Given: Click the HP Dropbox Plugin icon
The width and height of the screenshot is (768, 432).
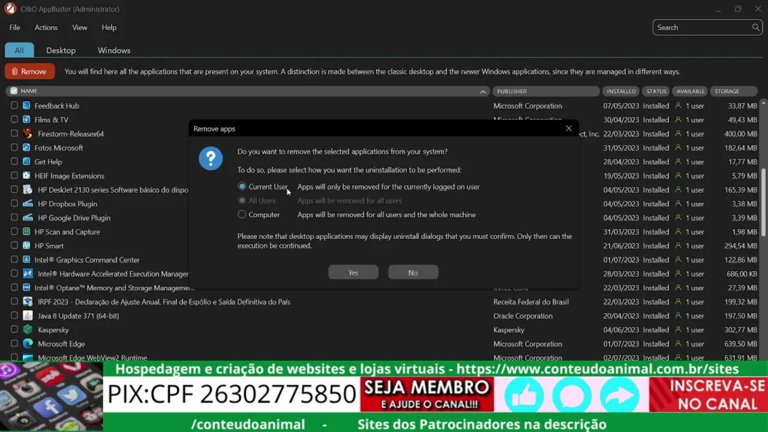Looking at the screenshot, I should 28,203.
